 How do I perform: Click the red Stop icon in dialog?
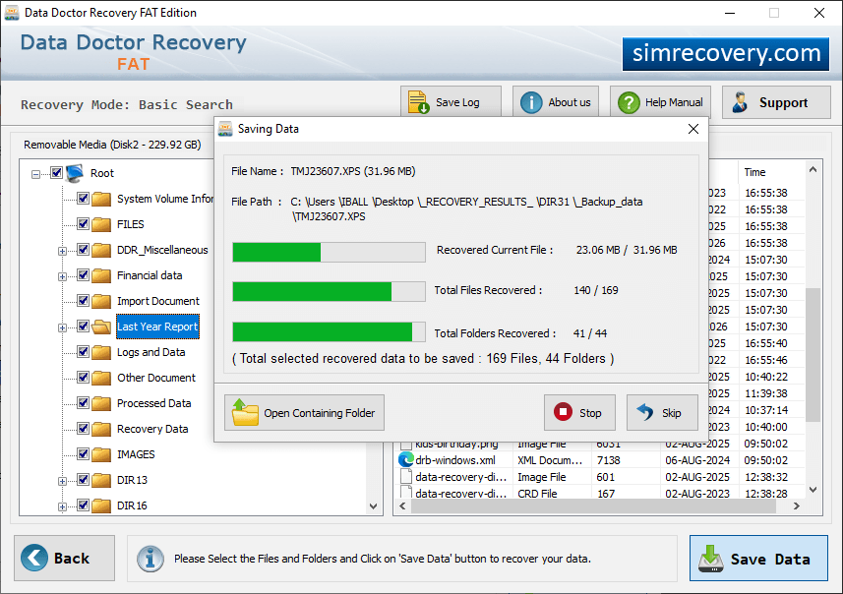pos(563,412)
